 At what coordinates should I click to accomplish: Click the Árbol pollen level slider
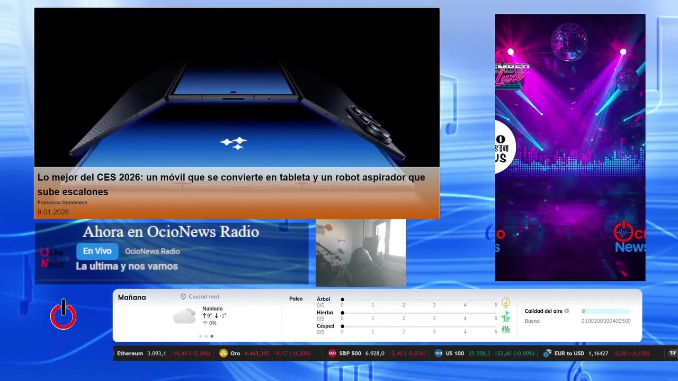420,300
